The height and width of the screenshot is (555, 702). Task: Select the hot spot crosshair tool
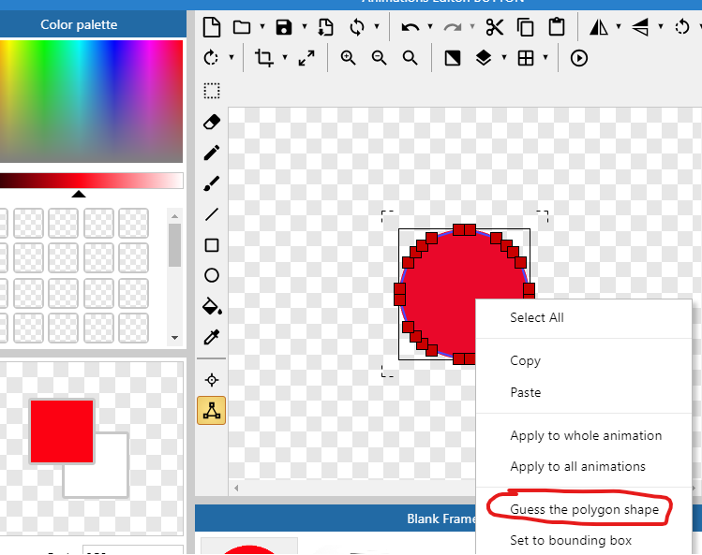pyautogui.click(x=212, y=380)
